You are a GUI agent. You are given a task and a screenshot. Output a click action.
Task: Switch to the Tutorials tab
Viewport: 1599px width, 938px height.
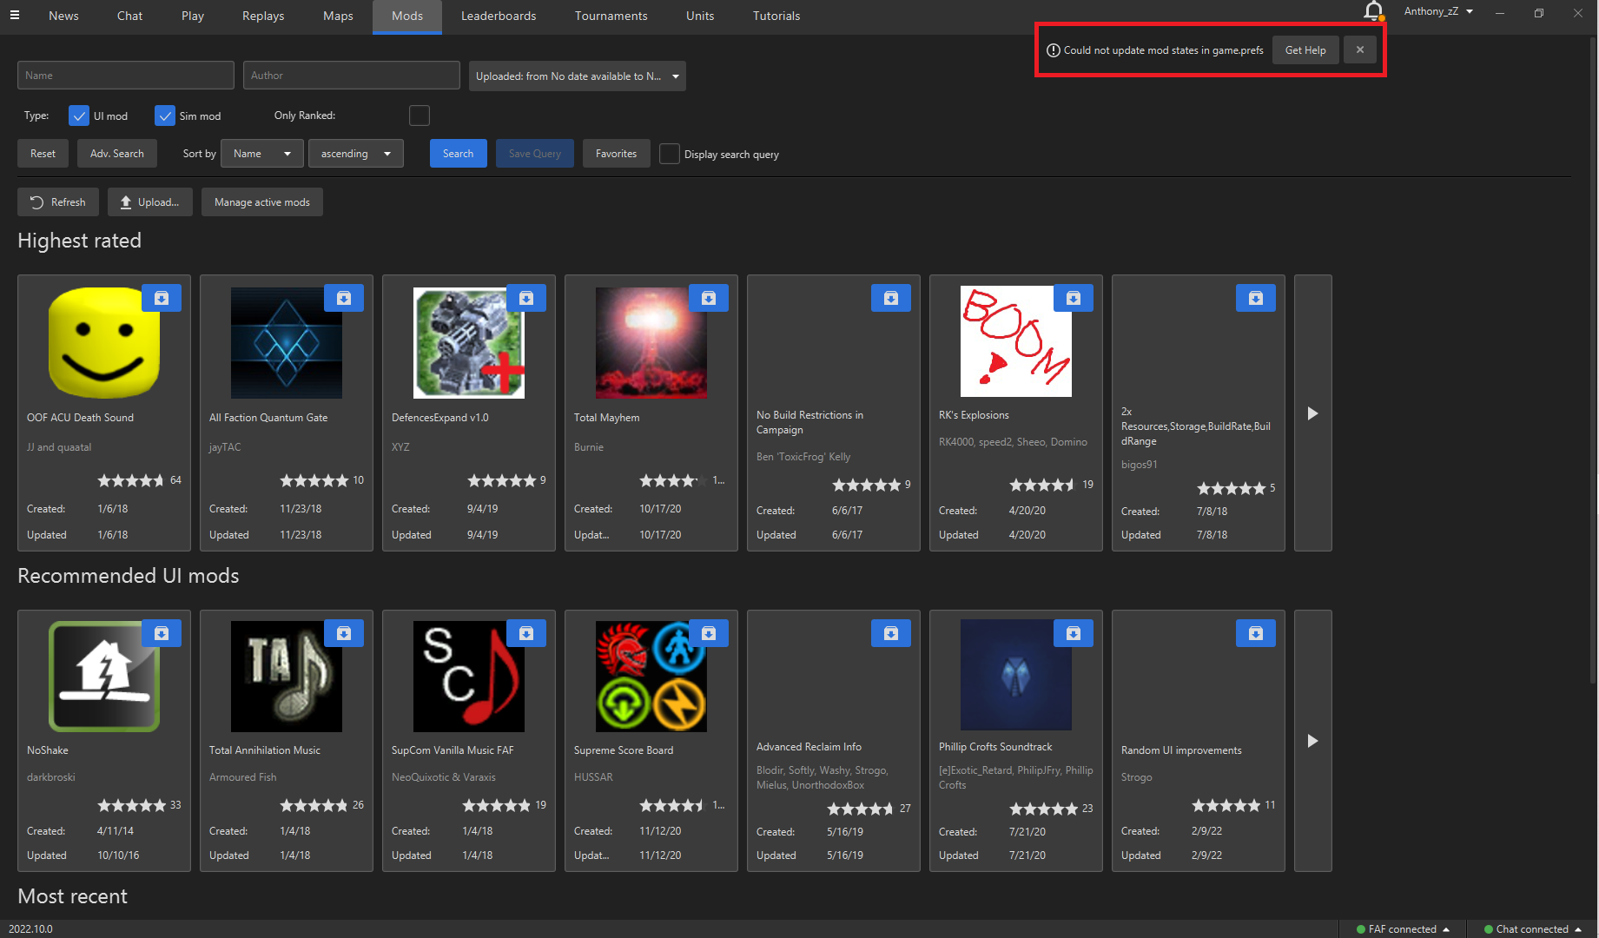(776, 16)
